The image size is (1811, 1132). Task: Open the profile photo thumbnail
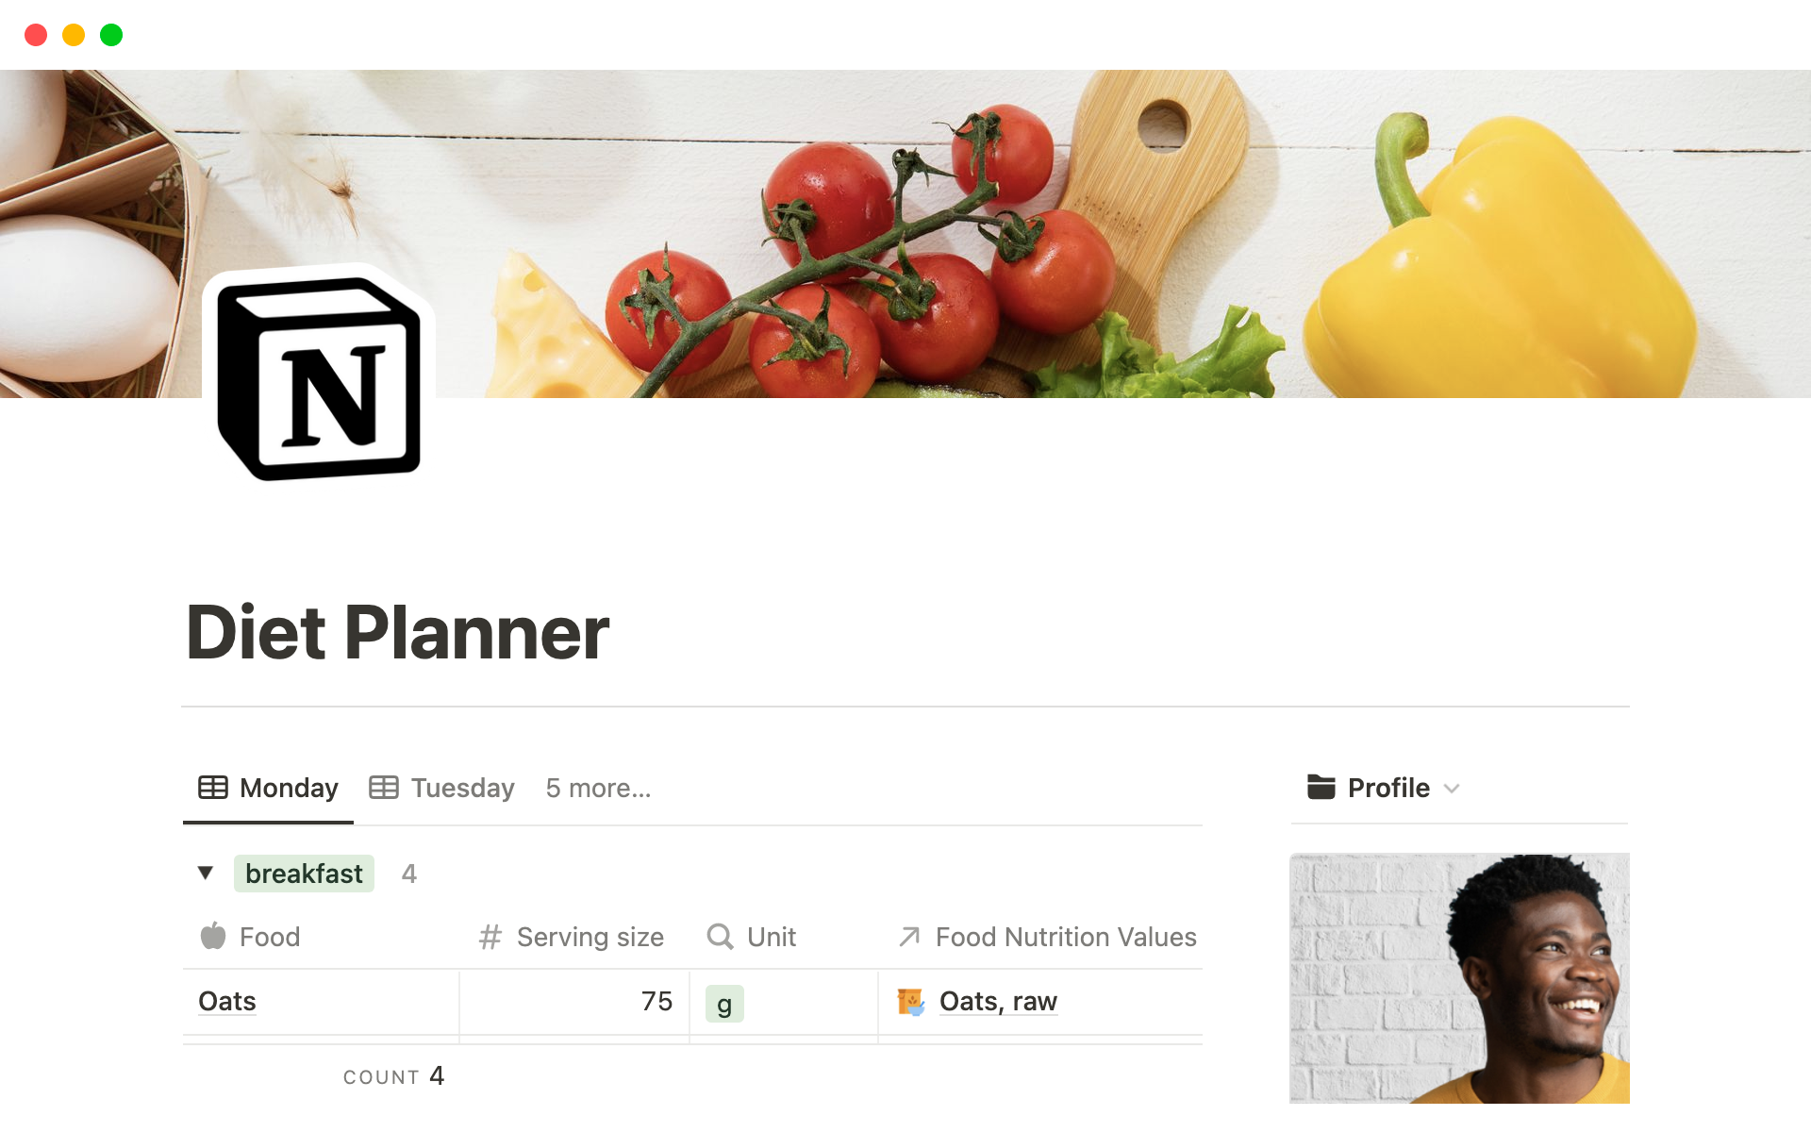(1459, 978)
